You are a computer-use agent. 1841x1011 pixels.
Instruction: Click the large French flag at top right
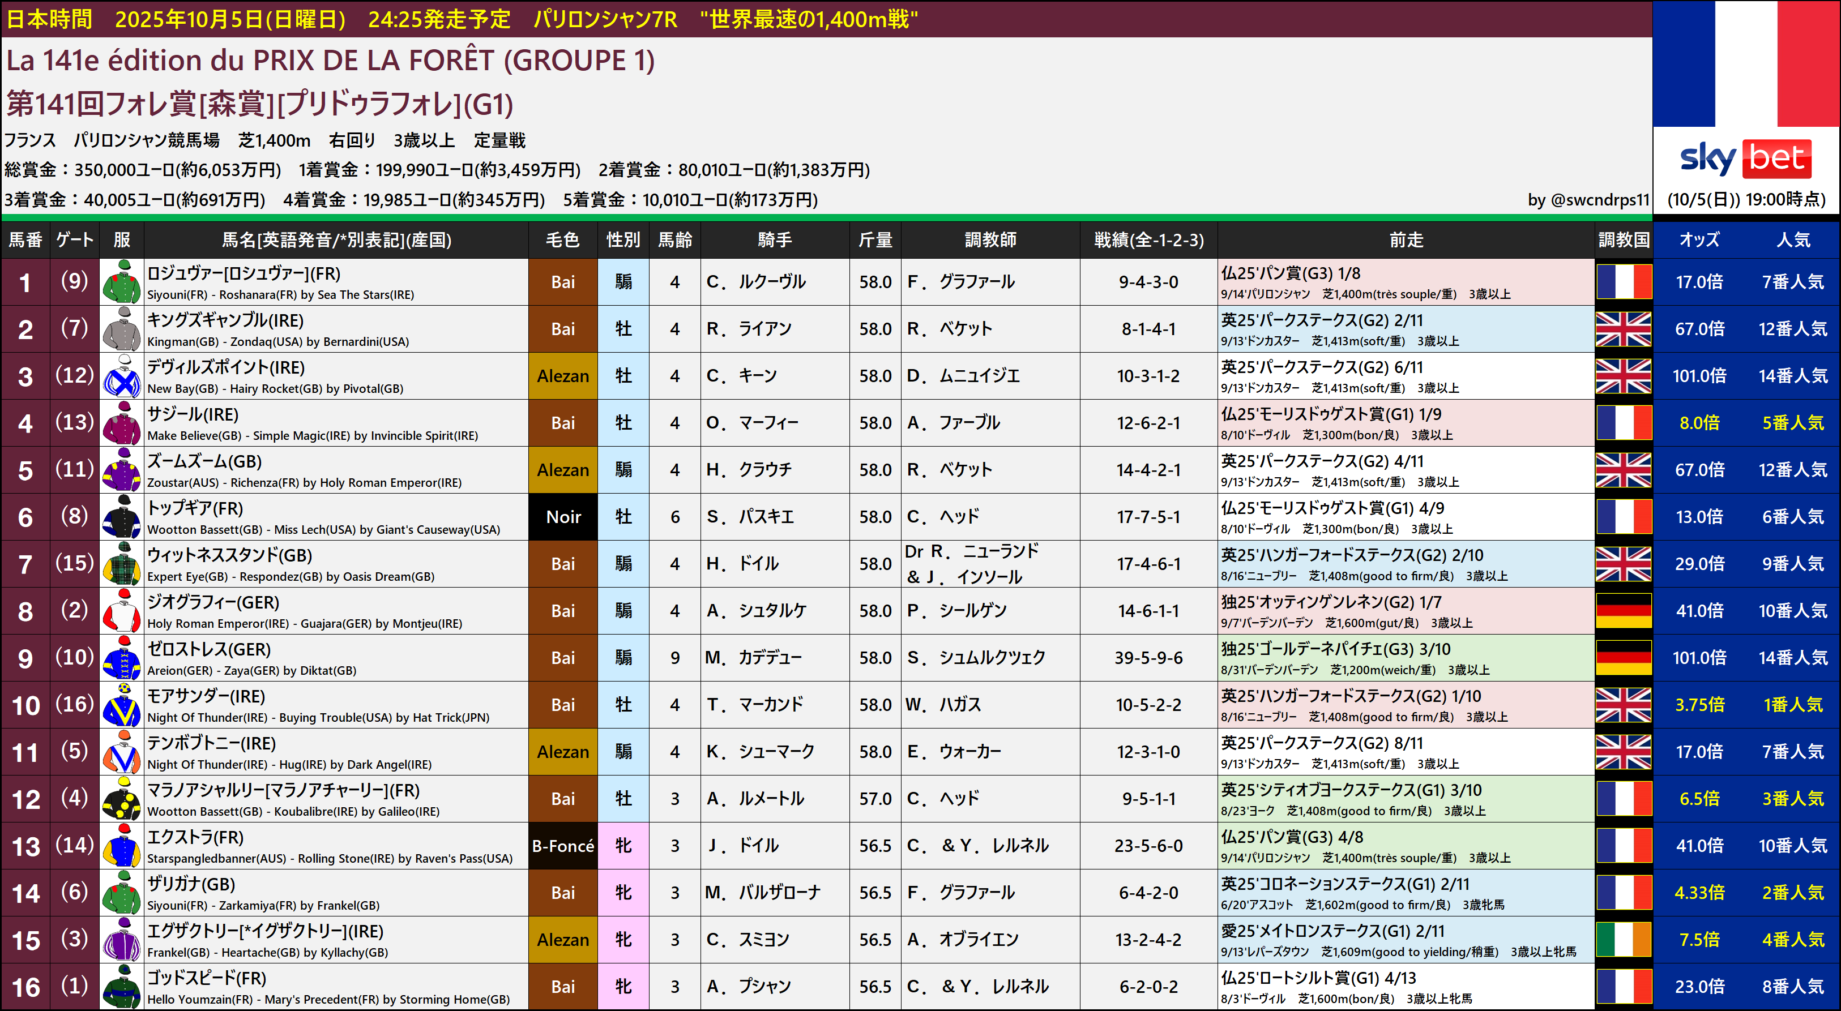[x=1746, y=65]
